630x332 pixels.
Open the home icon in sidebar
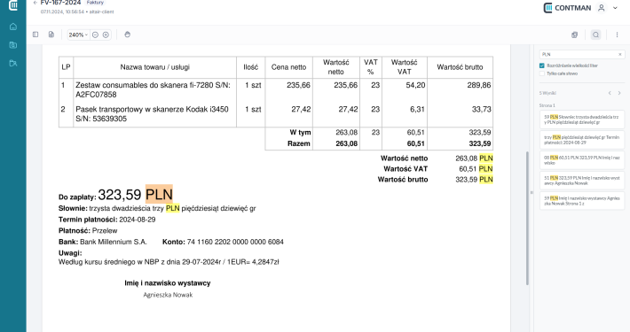[x=13, y=27]
